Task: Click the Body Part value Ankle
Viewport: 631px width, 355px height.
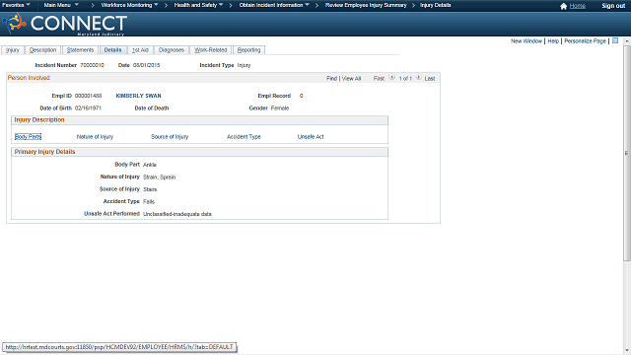Action: (x=150, y=165)
